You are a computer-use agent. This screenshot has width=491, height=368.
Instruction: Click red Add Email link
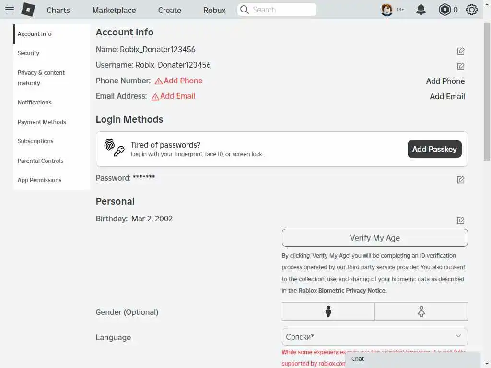click(177, 96)
